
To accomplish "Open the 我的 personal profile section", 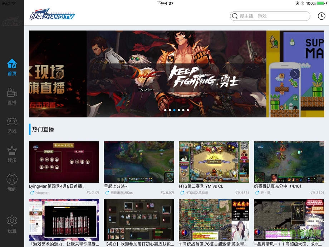I will (12, 183).
